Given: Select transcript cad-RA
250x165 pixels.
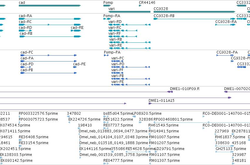Looking at the screenshot, I should [x=50, y=19].
